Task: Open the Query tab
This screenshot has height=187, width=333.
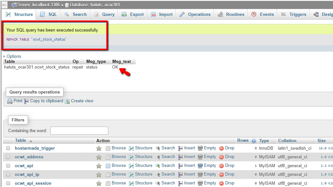Action: [104, 14]
